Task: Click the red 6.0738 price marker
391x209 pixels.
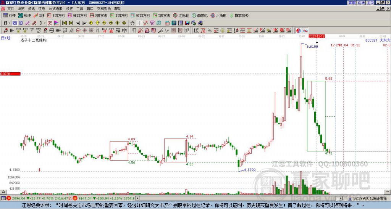Action: [x=10, y=74]
